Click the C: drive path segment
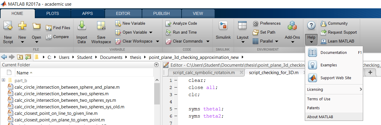This screenshot has height=125, width=381. [x=49, y=57]
